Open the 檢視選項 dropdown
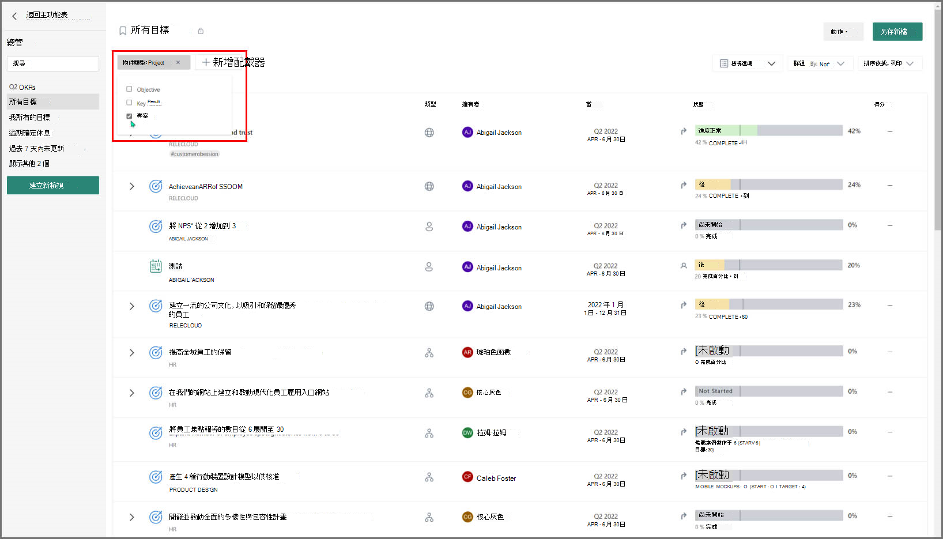Viewport: 943px width, 539px height. tap(748, 63)
